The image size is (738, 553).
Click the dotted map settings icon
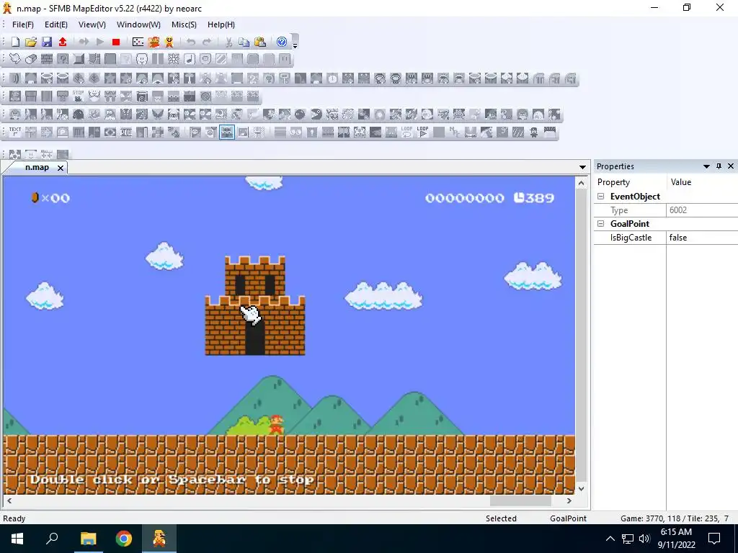pyautogui.click(x=138, y=42)
